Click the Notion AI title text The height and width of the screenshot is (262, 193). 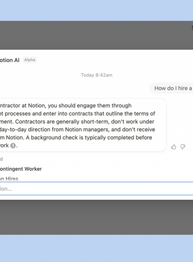pyautogui.click(x=10, y=60)
